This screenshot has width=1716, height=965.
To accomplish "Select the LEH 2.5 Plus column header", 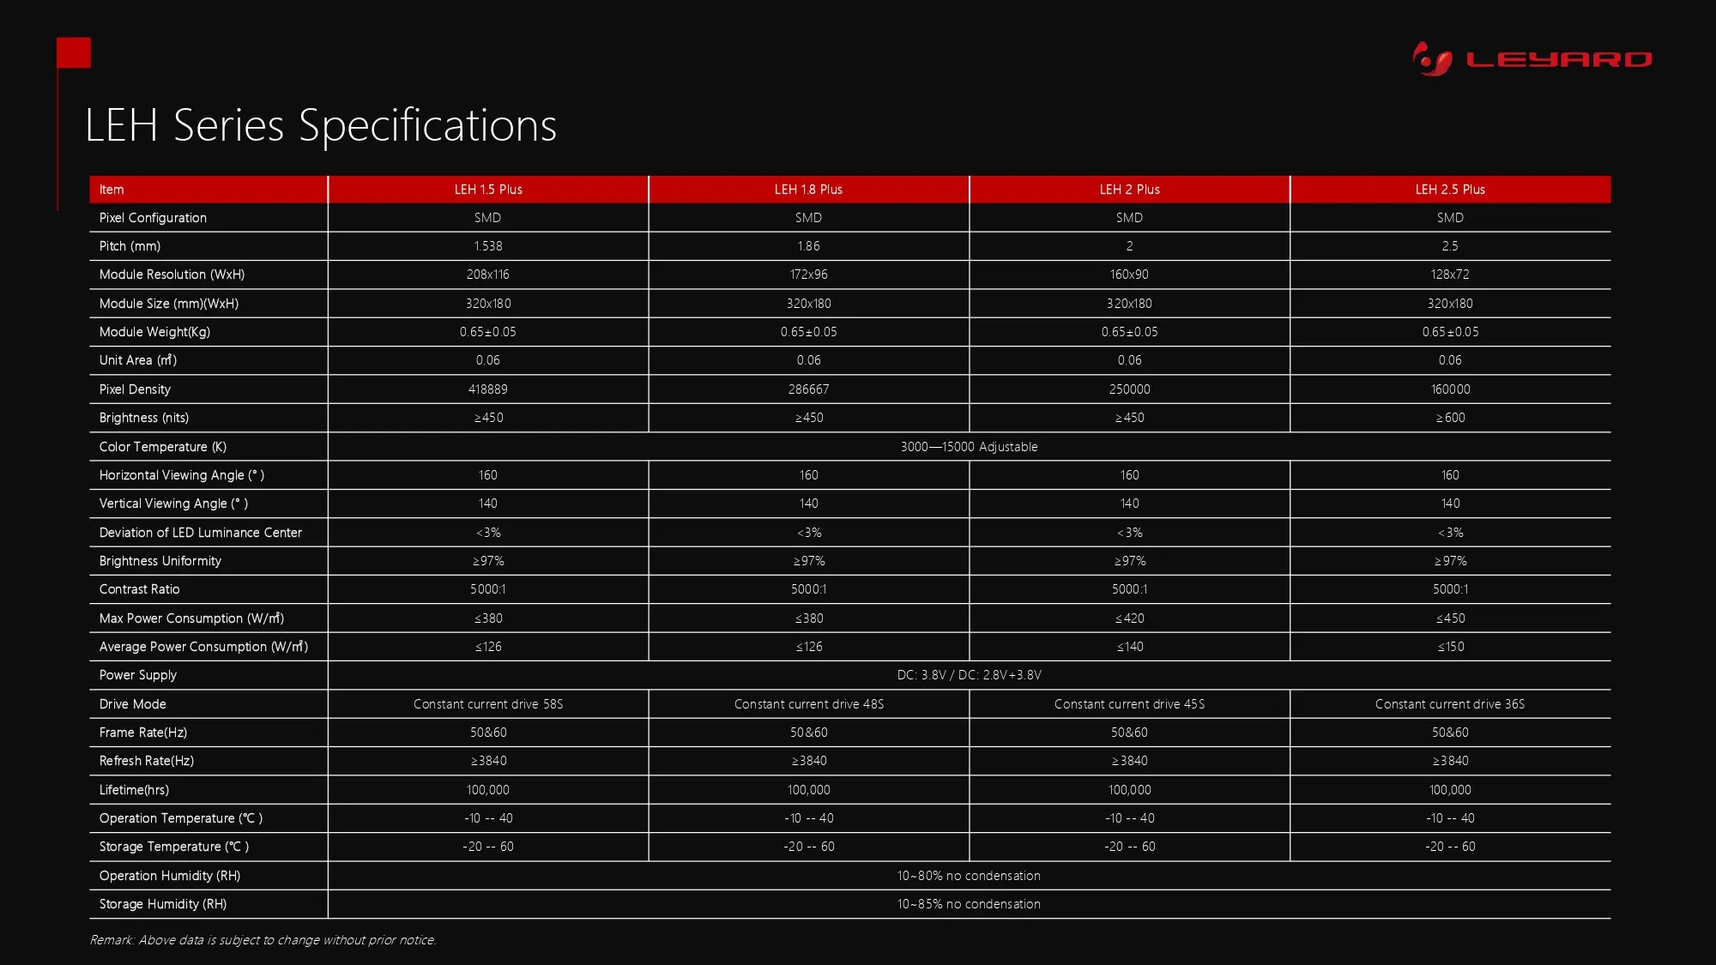I will tap(1450, 190).
